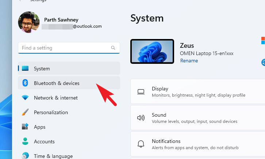Select the Personalization category
Viewport: 265px width, 159px height.
pos(69,112)
